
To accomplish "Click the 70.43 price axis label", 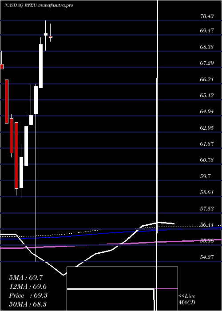I will 207,16.
